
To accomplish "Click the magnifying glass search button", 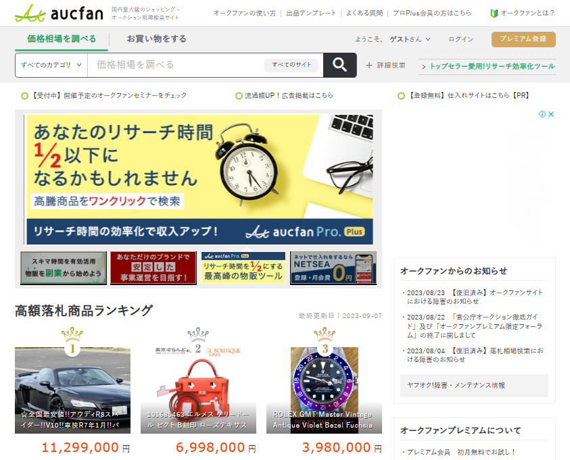I will click(339, 65).
